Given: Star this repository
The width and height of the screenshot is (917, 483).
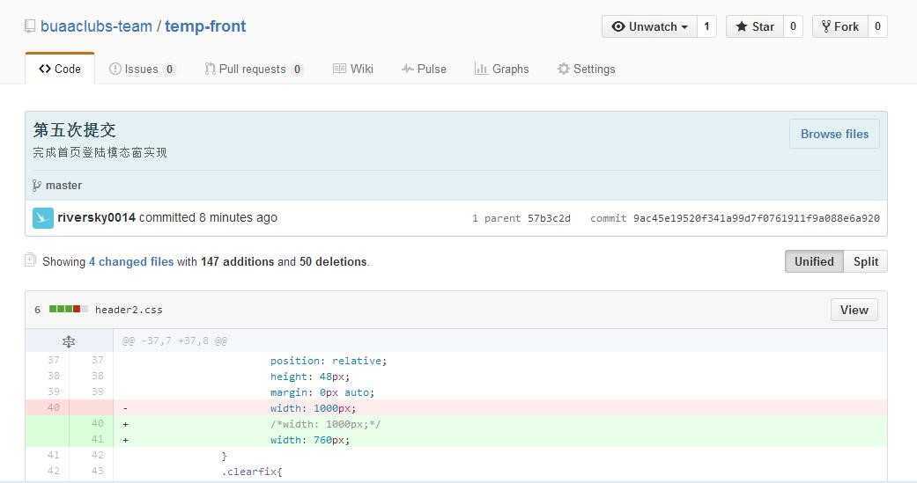Looking at the screenshot, I should [x=754, y=26].
